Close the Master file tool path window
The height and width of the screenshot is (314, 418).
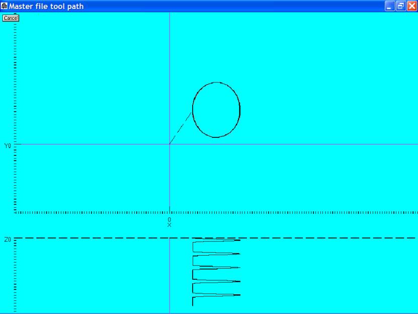tap(412, 6)
